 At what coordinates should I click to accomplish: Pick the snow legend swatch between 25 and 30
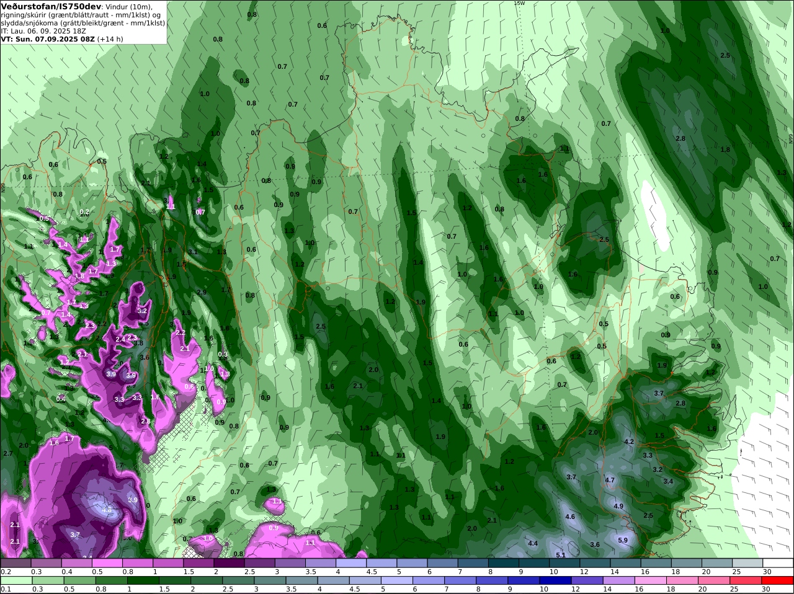tap(747, 563)
